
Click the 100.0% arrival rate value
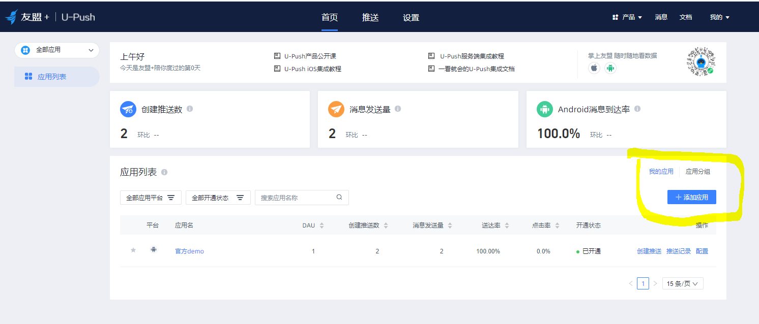pyautogui.click(x=559, y=134)
